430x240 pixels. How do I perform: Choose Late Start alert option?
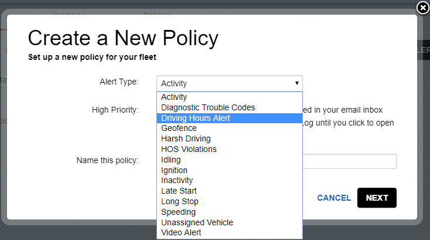[x=230, y=191]
